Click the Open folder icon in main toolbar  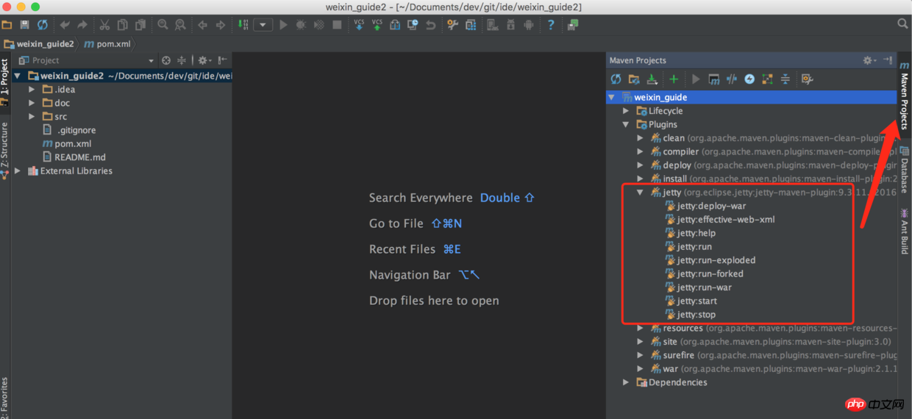click(8, 25)
